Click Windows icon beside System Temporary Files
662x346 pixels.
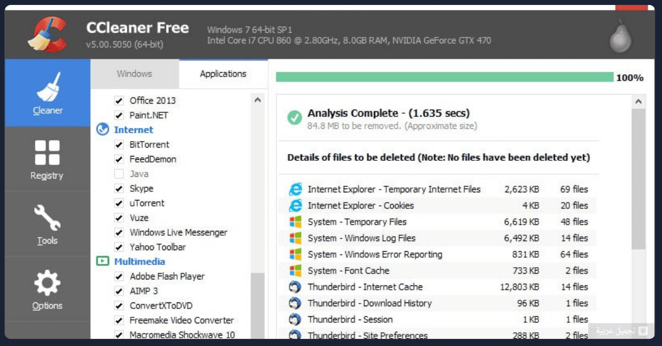(296, 222)
